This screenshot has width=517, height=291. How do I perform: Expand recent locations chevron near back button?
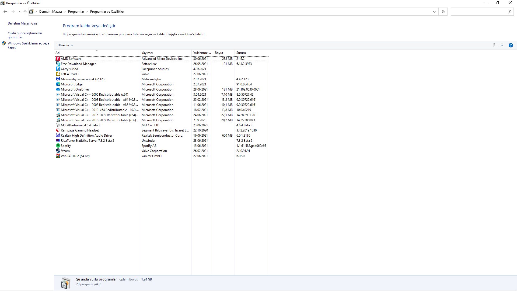[x=19, y=12]
